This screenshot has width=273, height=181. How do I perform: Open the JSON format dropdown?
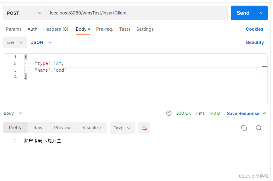[x=41, y=42]
